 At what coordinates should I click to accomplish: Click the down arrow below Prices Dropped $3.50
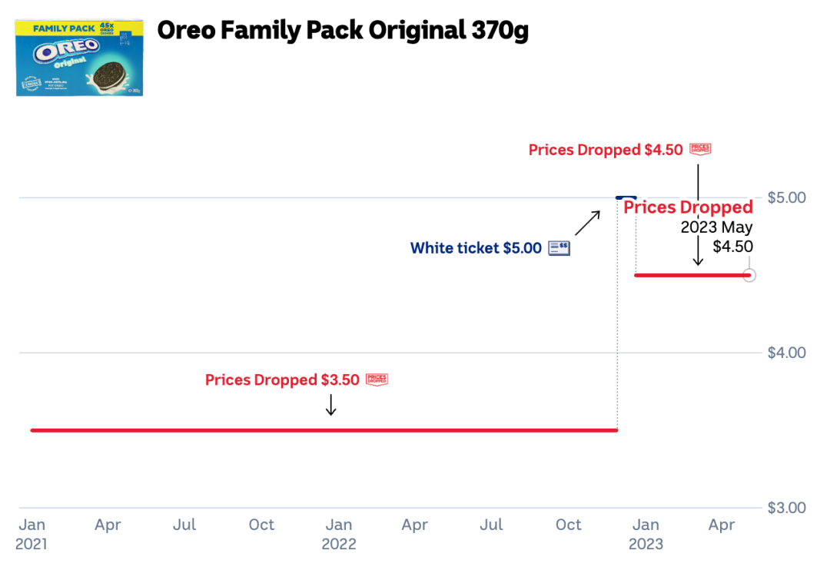pos(330,405)
